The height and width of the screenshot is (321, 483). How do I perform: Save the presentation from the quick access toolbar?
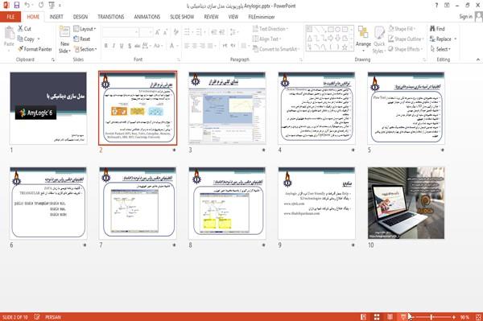click(17, 5)
